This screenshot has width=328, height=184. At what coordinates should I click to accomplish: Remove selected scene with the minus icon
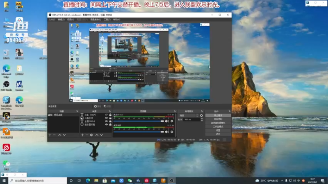click(55, 135)
